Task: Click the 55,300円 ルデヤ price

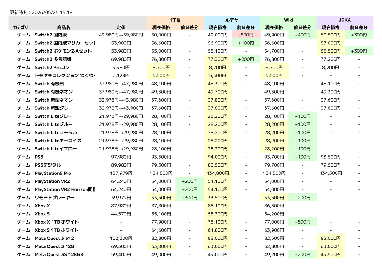Action: coord(218,214)
